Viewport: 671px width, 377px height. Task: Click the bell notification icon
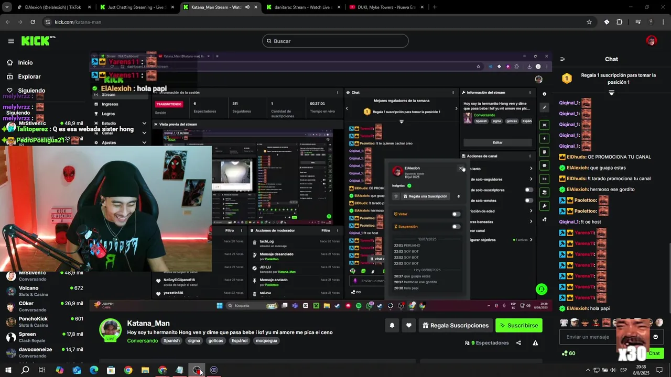(392, 325)
